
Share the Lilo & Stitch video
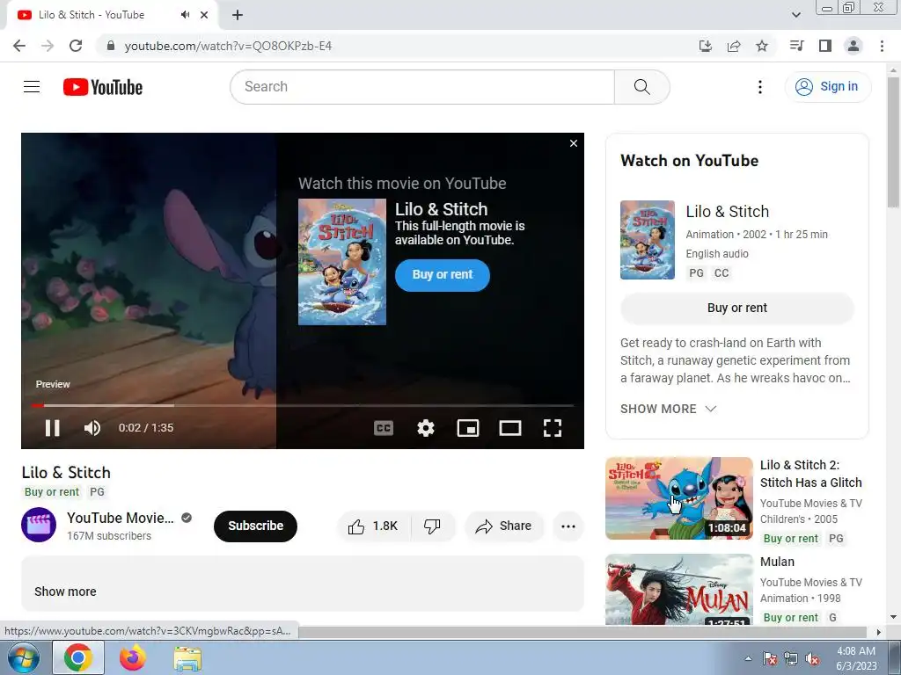click(x=504, y=526)
